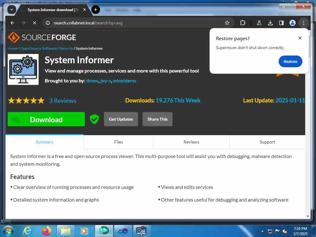Viewport: 316px width, 237px height.
Task: Switch to the Files tab
Action: (x=118, y=142)
